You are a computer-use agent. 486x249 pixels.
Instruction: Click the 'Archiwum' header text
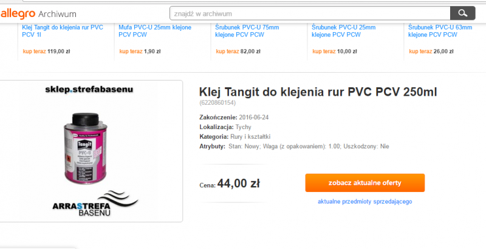pyautogui.click(x=57, y=14)
